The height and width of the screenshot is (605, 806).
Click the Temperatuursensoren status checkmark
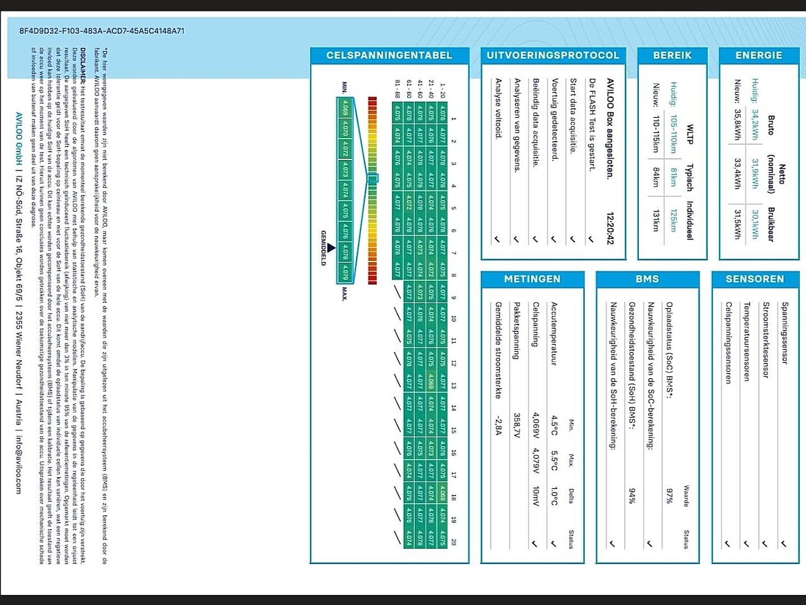click(746, 543)
